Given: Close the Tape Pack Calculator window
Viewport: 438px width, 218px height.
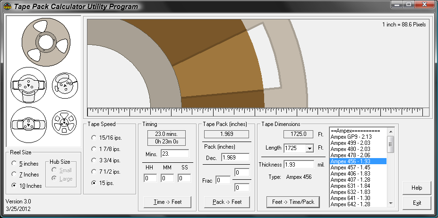Looking at the screenshot, I should point(424,4).
